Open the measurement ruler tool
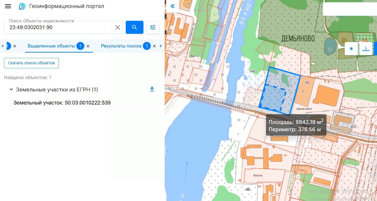The image size is (377, 201). [x=366, y=48]
